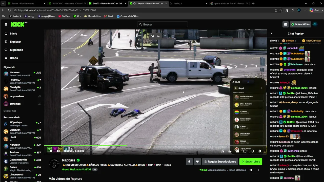Viewport: 324px width, 182px height.
Task: Reload the current page
Action: pyautogui.click(x=9, y=10)
